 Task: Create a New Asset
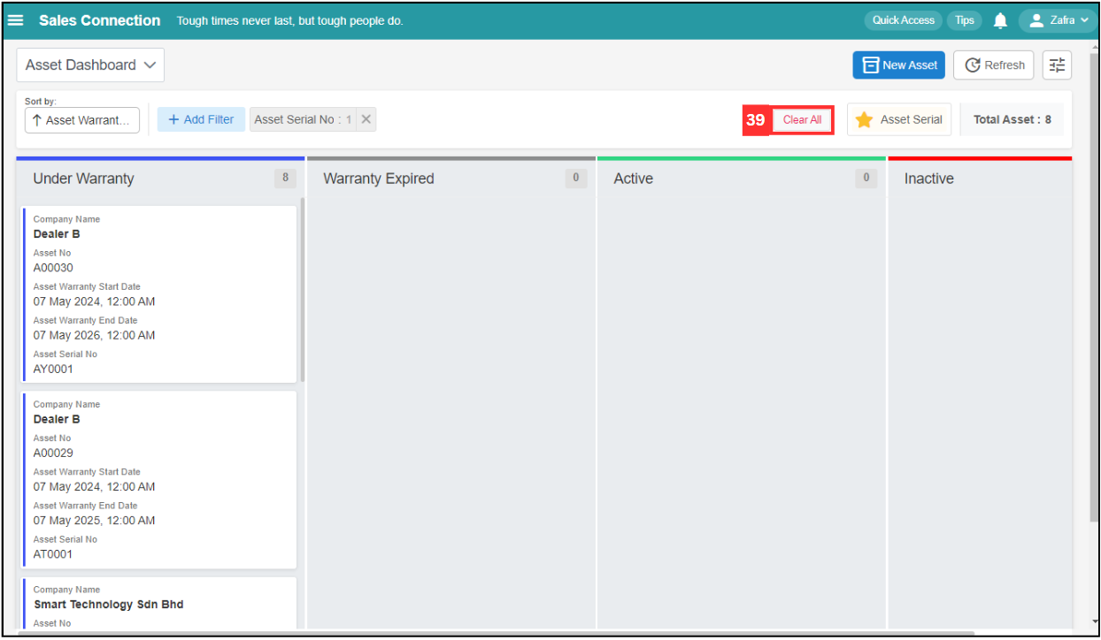click(899, 65)
